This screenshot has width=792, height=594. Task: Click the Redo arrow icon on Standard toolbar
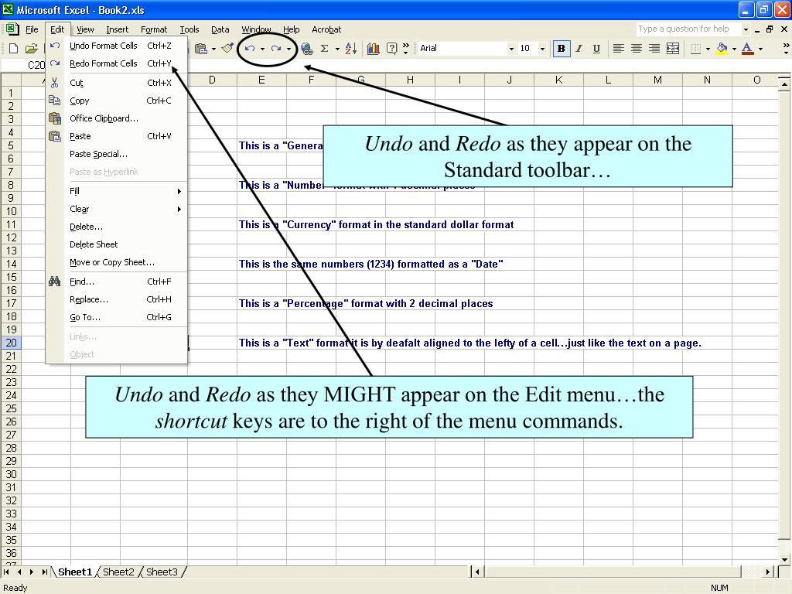[276, 49]
